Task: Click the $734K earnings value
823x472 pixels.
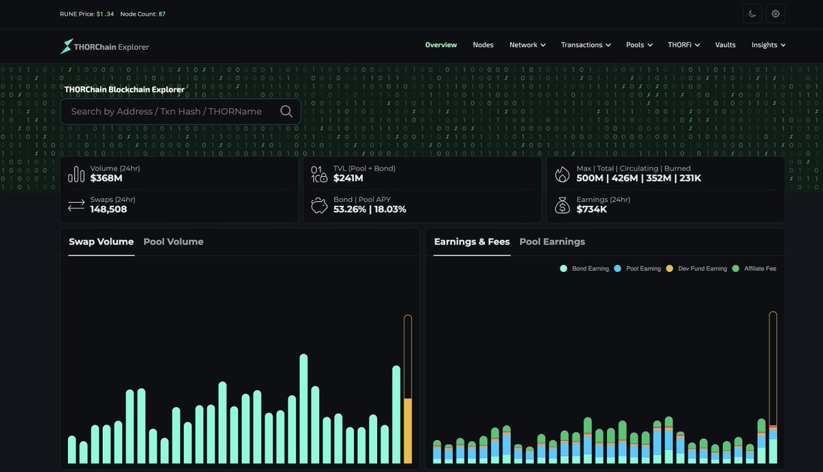Action: [x=591, y=209]
